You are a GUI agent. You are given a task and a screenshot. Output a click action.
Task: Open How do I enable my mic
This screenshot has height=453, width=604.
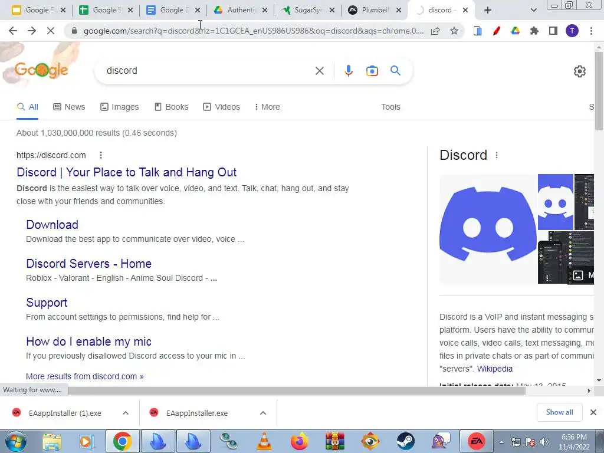[88, 342]
